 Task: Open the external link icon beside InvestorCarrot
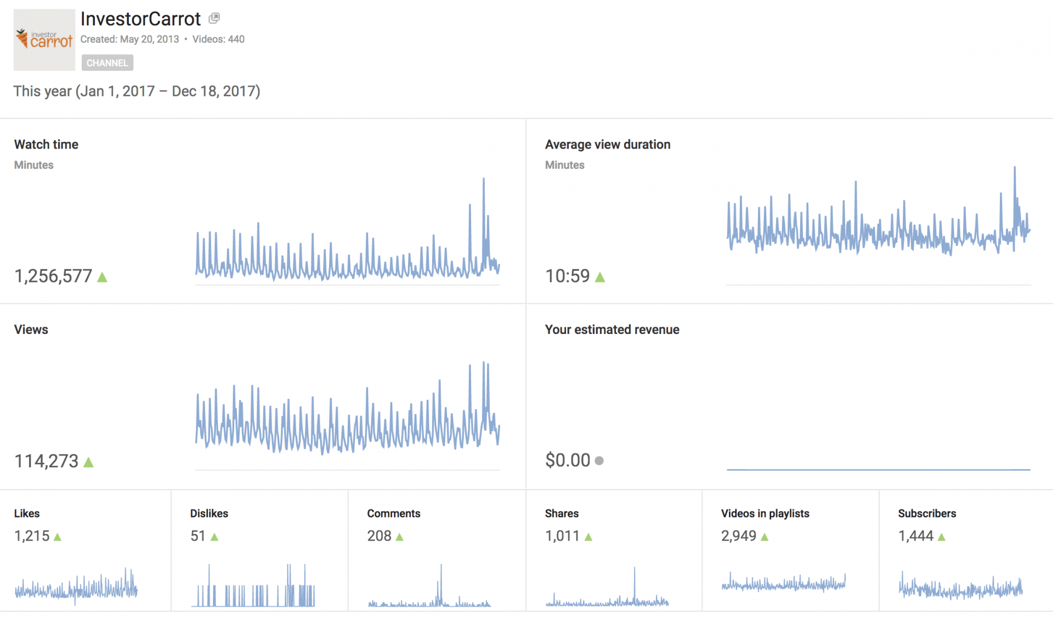(x=214, y=19)
